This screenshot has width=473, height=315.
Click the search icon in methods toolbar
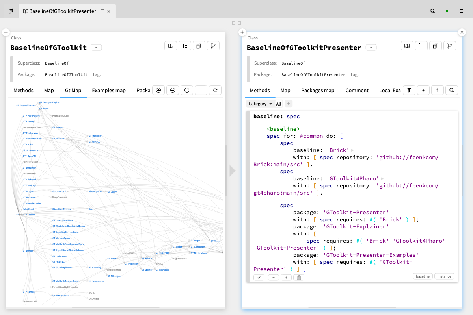(x=452, y=90)
